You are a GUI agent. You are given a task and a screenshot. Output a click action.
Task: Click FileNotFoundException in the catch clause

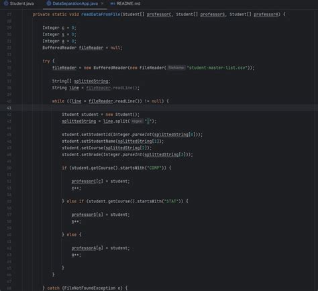[90, 288]
